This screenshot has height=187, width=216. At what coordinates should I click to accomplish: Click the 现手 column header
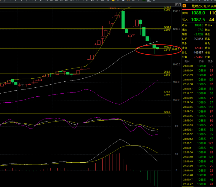click(x=210, y=61)
